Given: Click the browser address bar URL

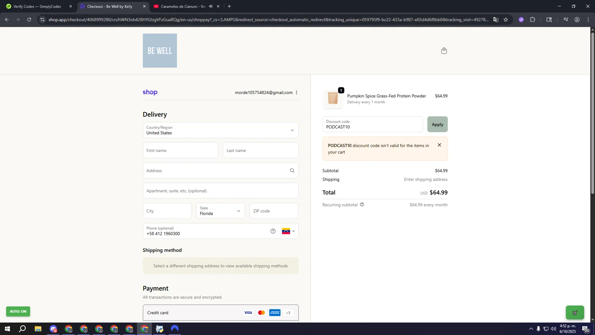Looking at the screenshot, I should [268, 19].
